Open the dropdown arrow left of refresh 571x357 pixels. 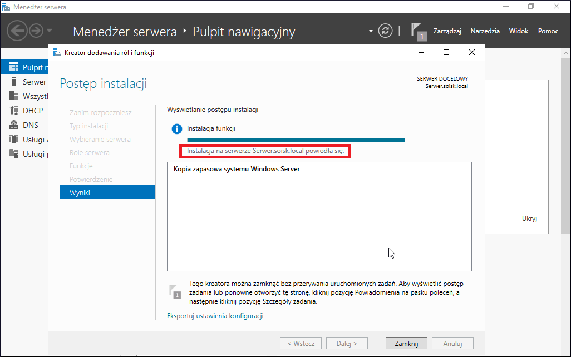pyautogui.click(x=371, y=31)
